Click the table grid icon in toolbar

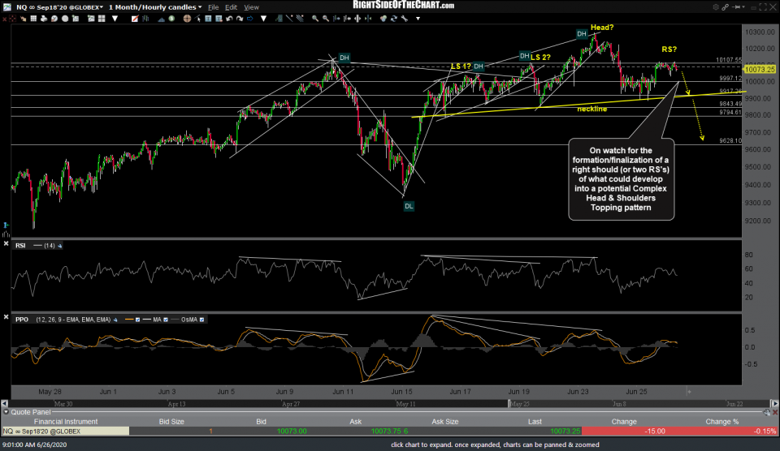pos(33,19)
